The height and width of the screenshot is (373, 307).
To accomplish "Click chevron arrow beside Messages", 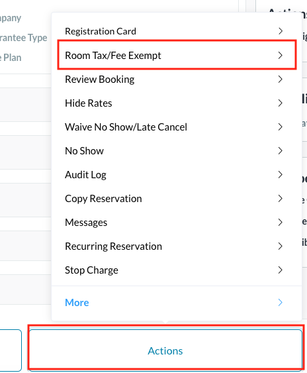I will click(281, 223).
